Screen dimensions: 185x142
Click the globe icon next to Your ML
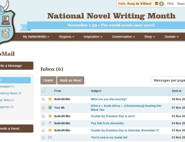pyautogui.click(x=50, y=107)
